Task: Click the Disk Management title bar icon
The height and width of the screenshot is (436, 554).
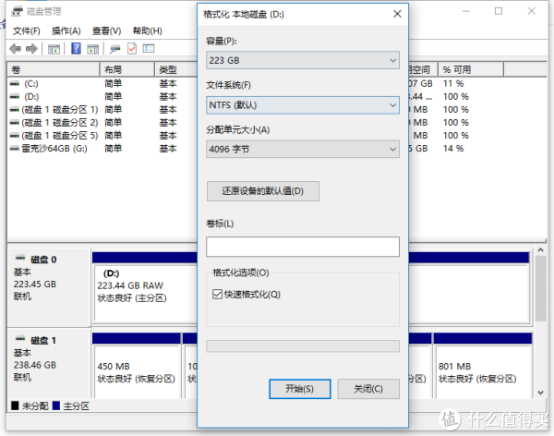Action: [x=17, y=12]
